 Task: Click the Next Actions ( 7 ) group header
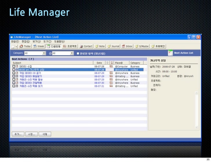79,59
